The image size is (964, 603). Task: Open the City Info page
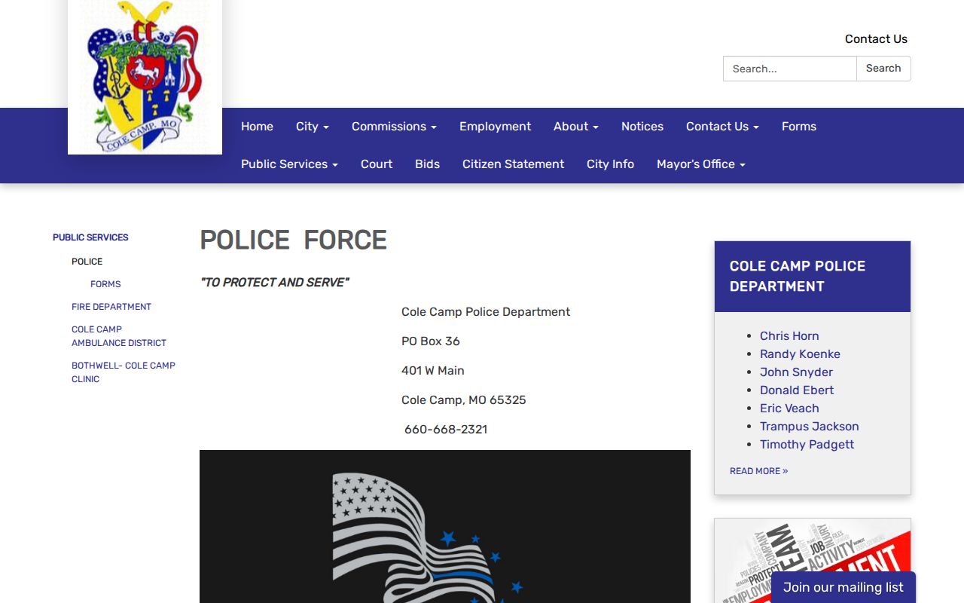(x=610, y=164)
